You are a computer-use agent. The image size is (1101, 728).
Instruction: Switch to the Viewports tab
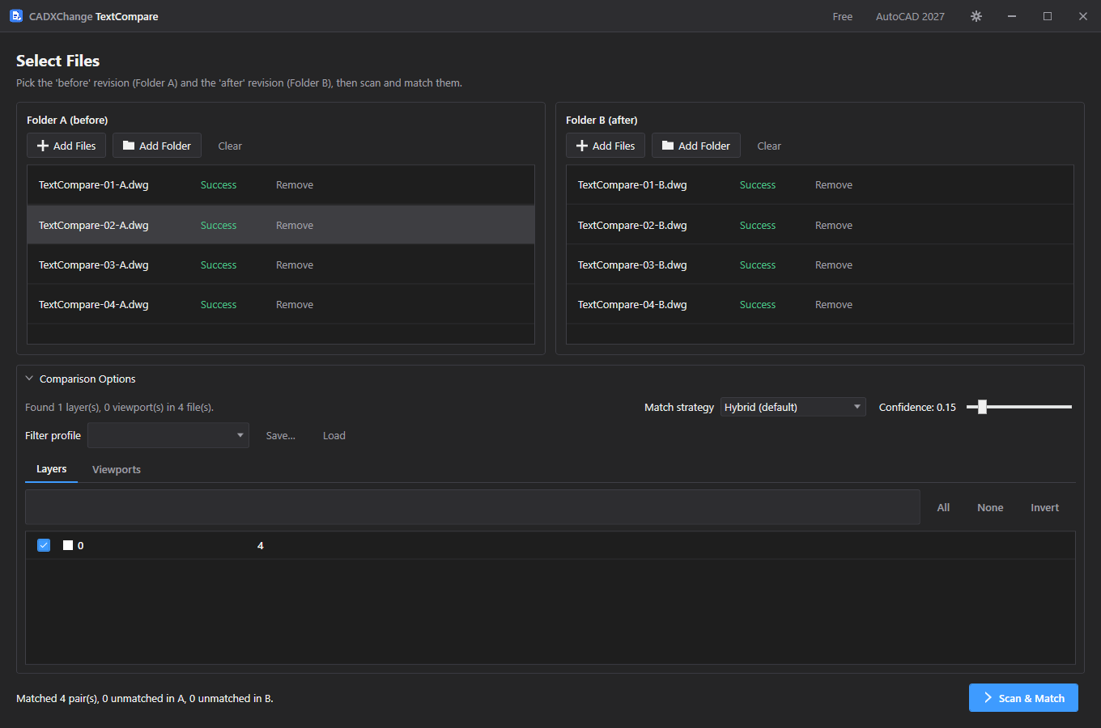click(x=117, y=470)
